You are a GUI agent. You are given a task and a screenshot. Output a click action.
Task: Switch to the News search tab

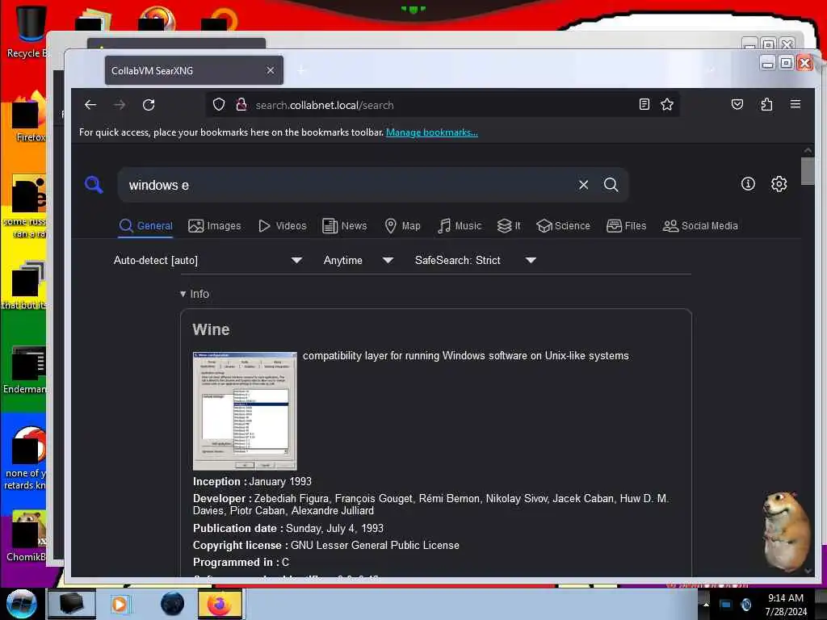(x=344, y=226)
